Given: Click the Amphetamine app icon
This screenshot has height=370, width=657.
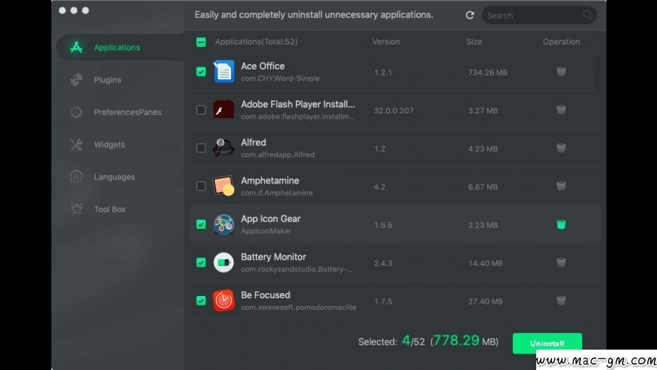Looking at the screenshot, I should (224, 186).
